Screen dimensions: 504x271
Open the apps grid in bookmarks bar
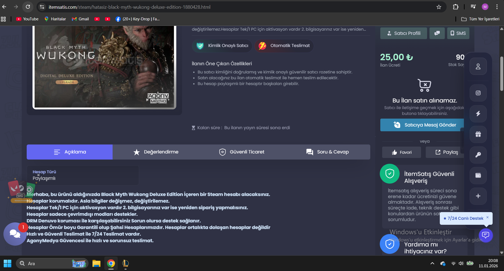(3, 19)
